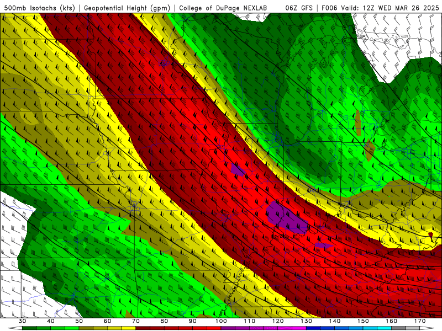Click the 150 label on the legend
442x331 pixels.
click(x=363, y=321)
